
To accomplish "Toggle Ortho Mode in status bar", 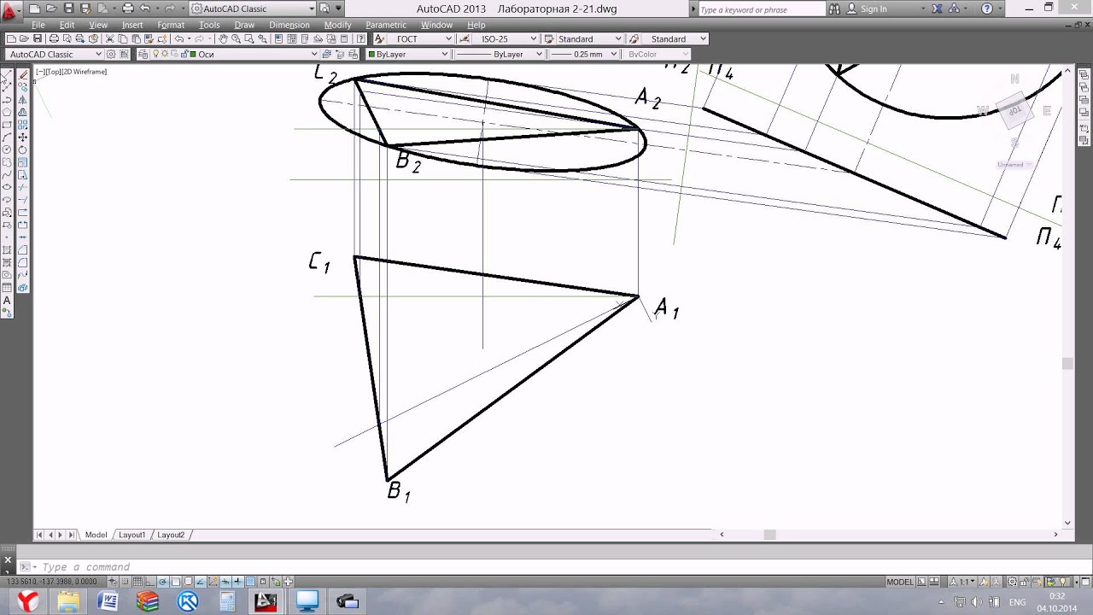I will click(x=150, y=582).
